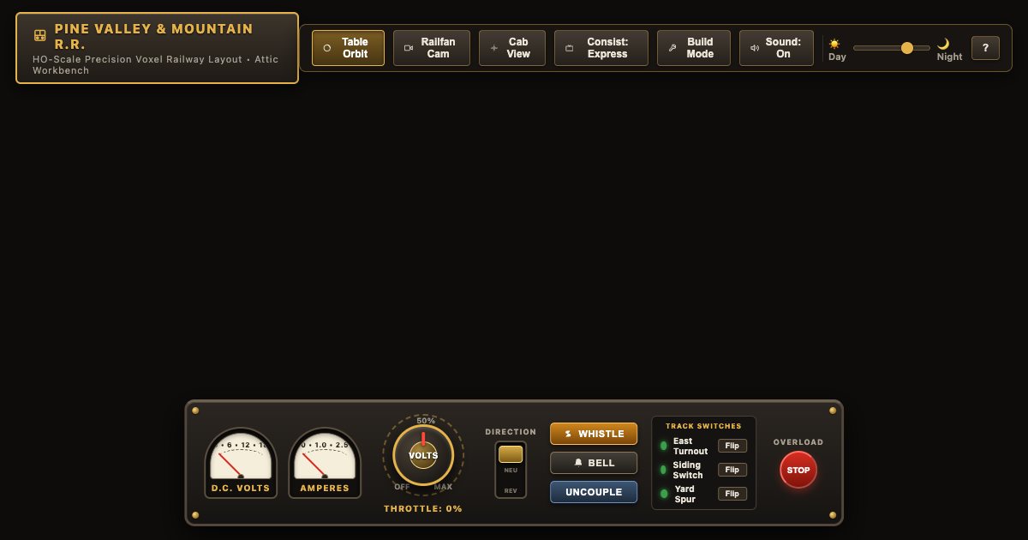Click the moon icon above Night

pyautogui.click(x=943, y=44)
